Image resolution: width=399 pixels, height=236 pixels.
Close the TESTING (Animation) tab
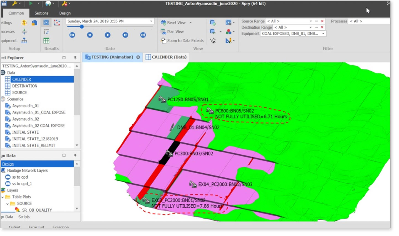[138, 57]
